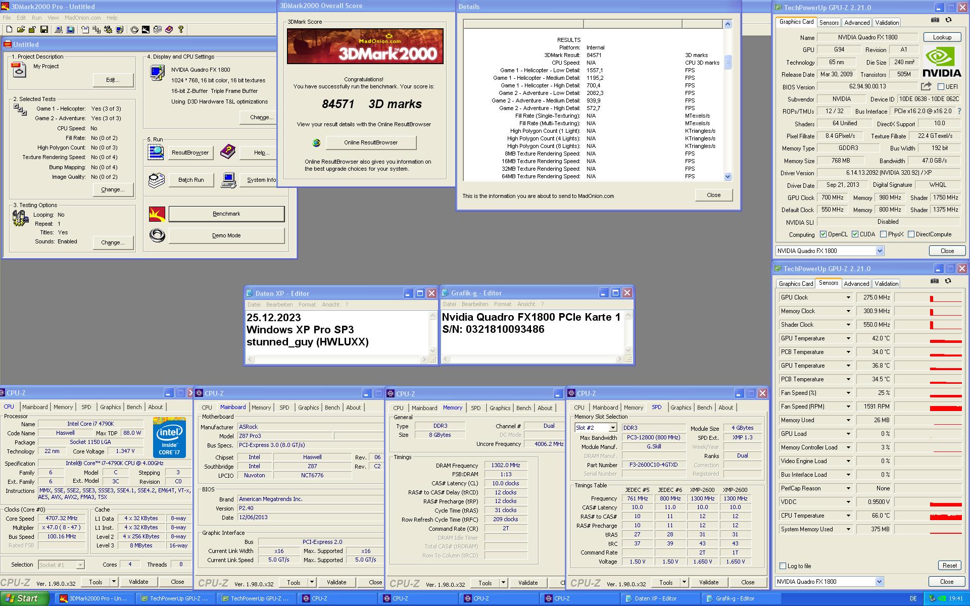
Task: Toggle the UEFI checkbox in GPU-Z
Action: click(941, 86)
